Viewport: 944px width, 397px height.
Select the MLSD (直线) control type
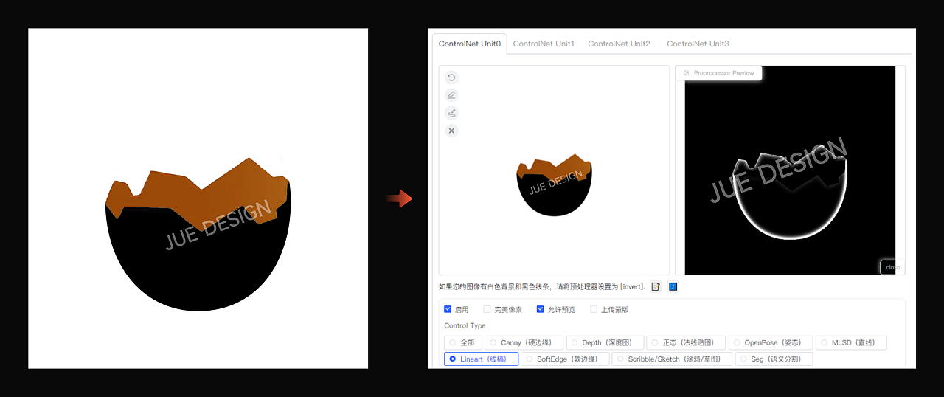coord(851,342)
